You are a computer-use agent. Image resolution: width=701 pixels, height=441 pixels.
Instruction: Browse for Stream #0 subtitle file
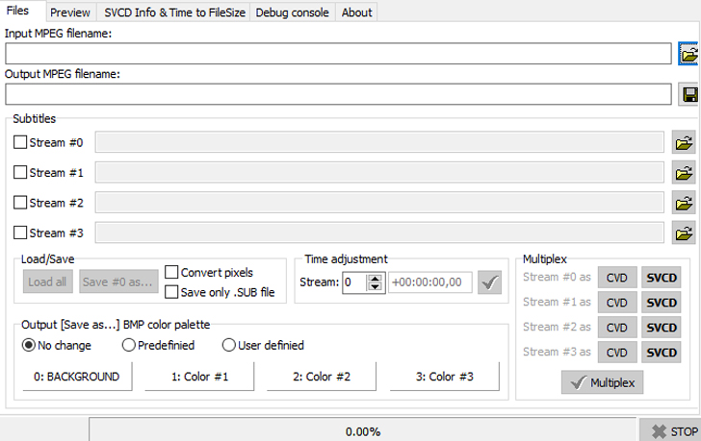point(684,143)
